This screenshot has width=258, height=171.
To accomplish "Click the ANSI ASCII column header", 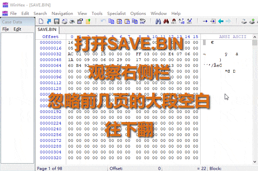I will (233, 37).
